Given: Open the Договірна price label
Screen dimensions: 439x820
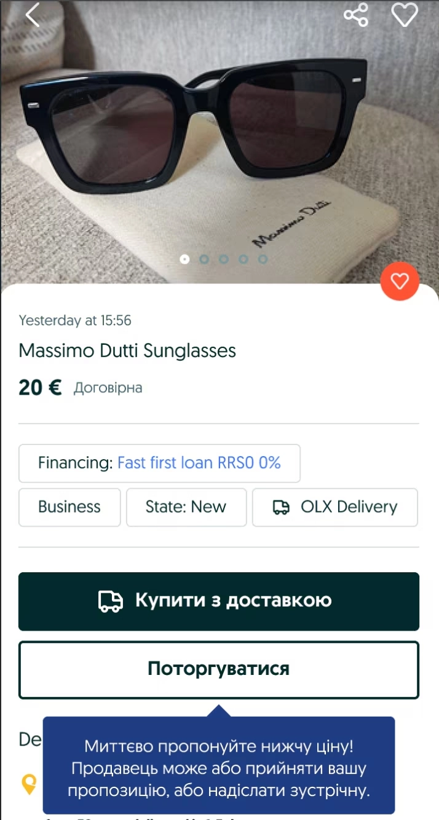Looking at the screenshot, I should tap(108, 388).
